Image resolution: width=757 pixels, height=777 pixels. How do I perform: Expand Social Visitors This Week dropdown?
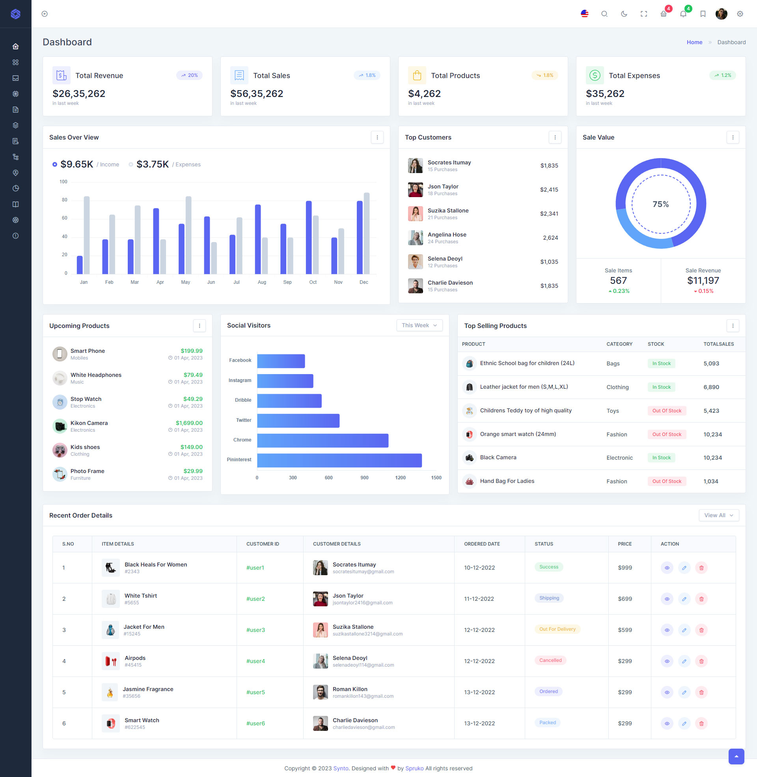coord(418,325)
